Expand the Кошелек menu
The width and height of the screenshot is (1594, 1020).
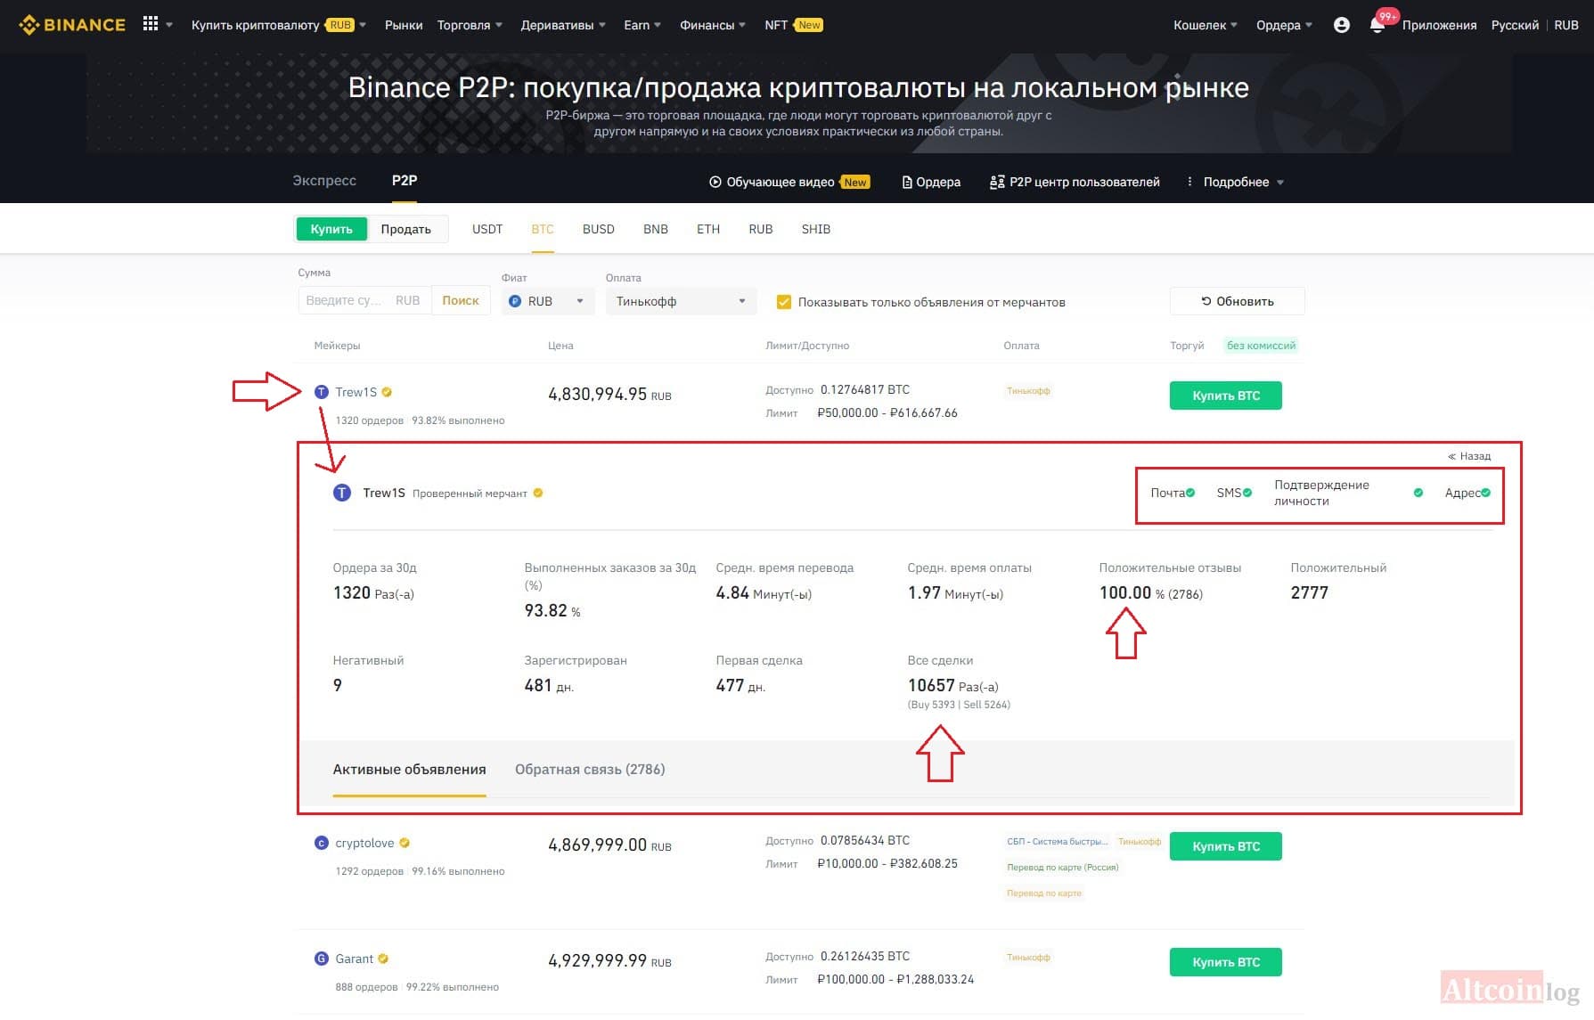pos(1206,25)
